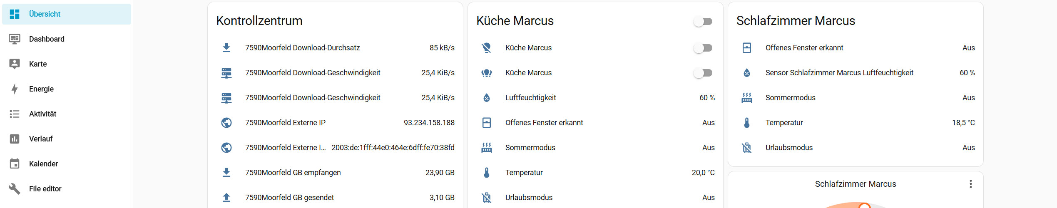
Task: Click the File editor wrench icon
Action: (15, 189)
